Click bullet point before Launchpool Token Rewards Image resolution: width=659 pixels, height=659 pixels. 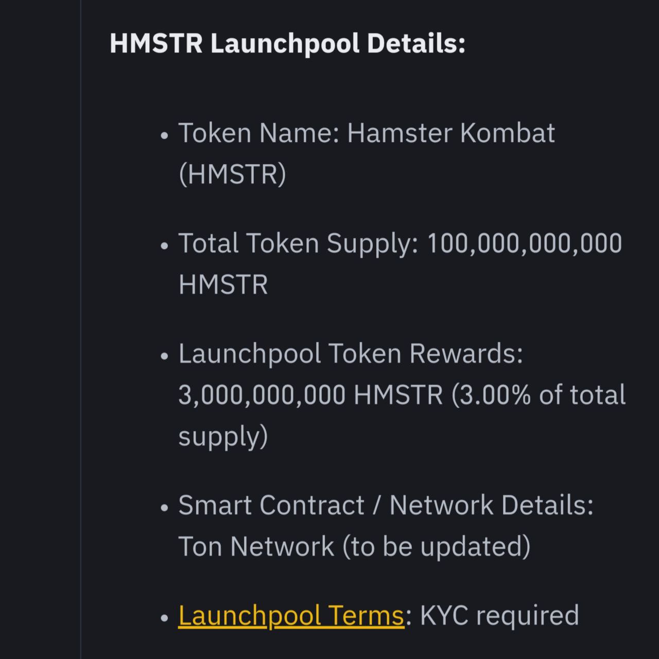pos(164,356)
